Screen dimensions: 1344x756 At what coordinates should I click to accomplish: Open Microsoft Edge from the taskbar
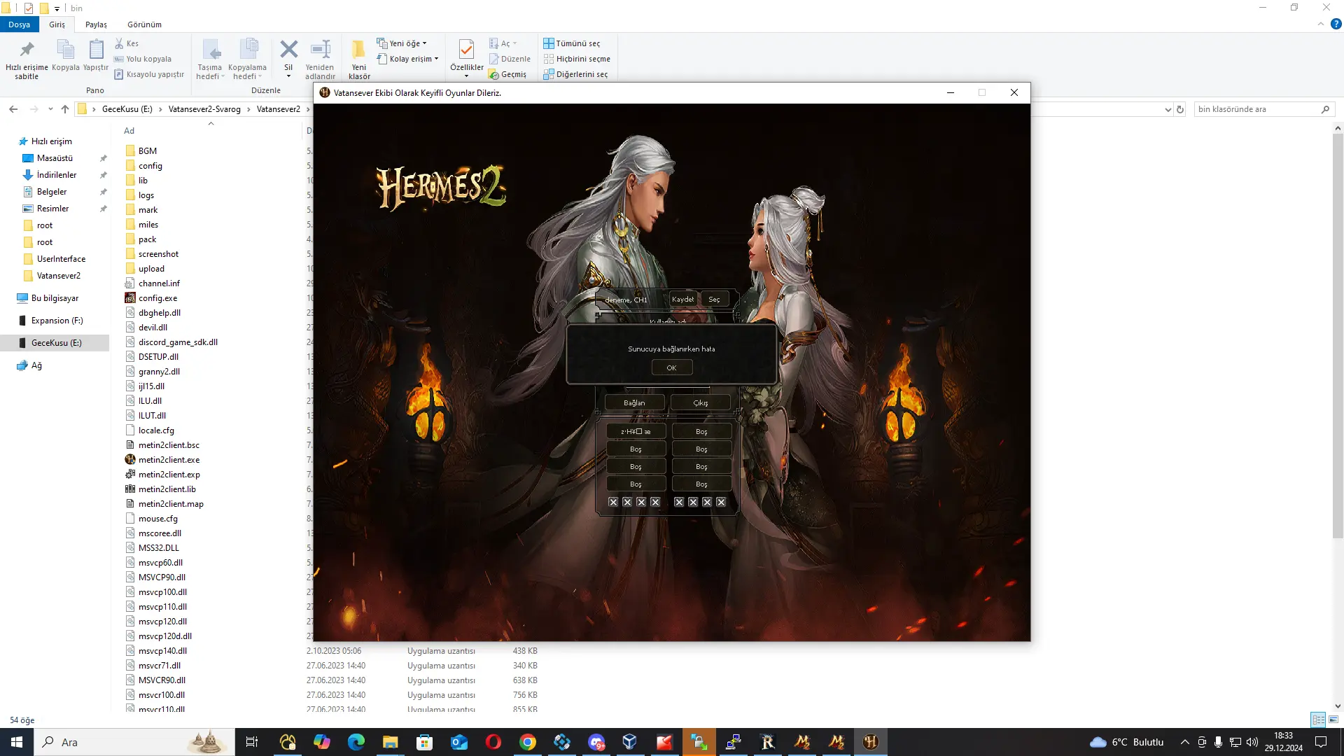[x=356, y=742]
